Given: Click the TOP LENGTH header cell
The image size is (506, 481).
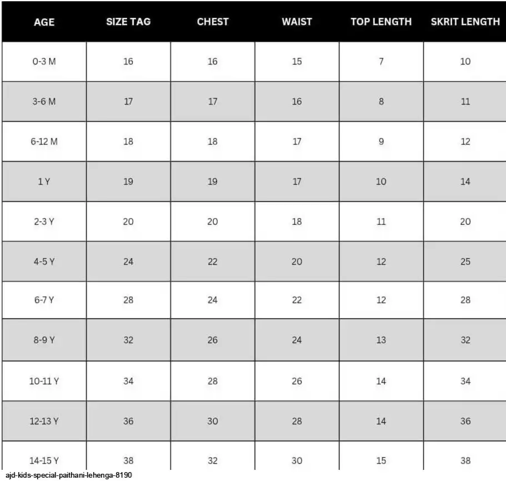Looking at the screenshot, I should (x=381, y=22).
